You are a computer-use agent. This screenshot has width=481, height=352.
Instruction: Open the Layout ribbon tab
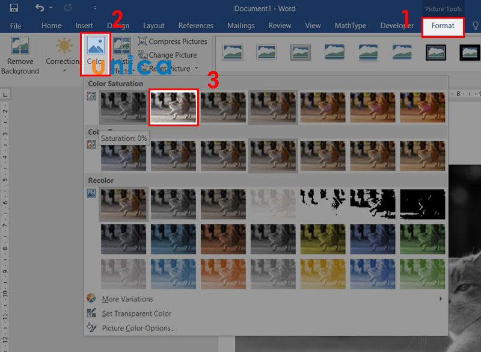pos(154,25)
